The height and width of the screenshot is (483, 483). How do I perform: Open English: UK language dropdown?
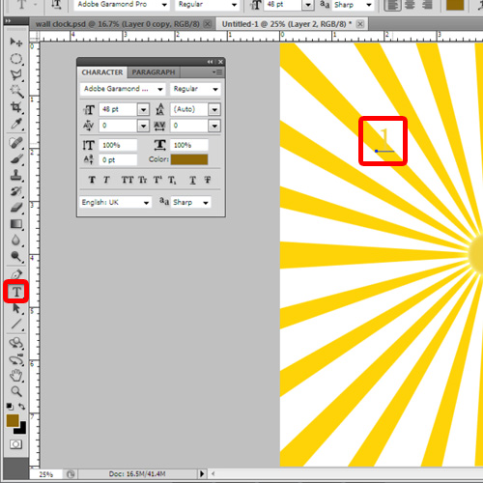[115, 202]
